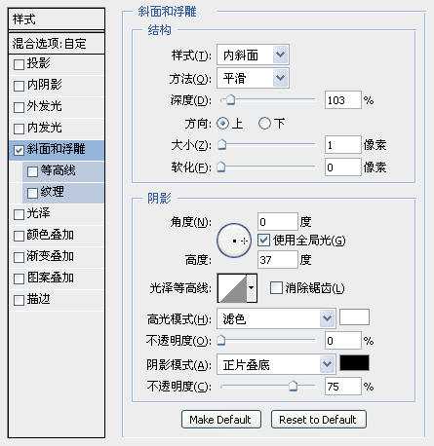
Task: Click the angle dial light direction control
Action: 234,241
